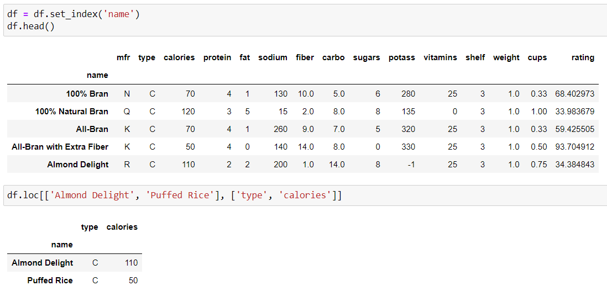This screenshot has height=291, width=607.
Task: Click potass value 135
Action: pyautogui.click(x=409, y=112)
